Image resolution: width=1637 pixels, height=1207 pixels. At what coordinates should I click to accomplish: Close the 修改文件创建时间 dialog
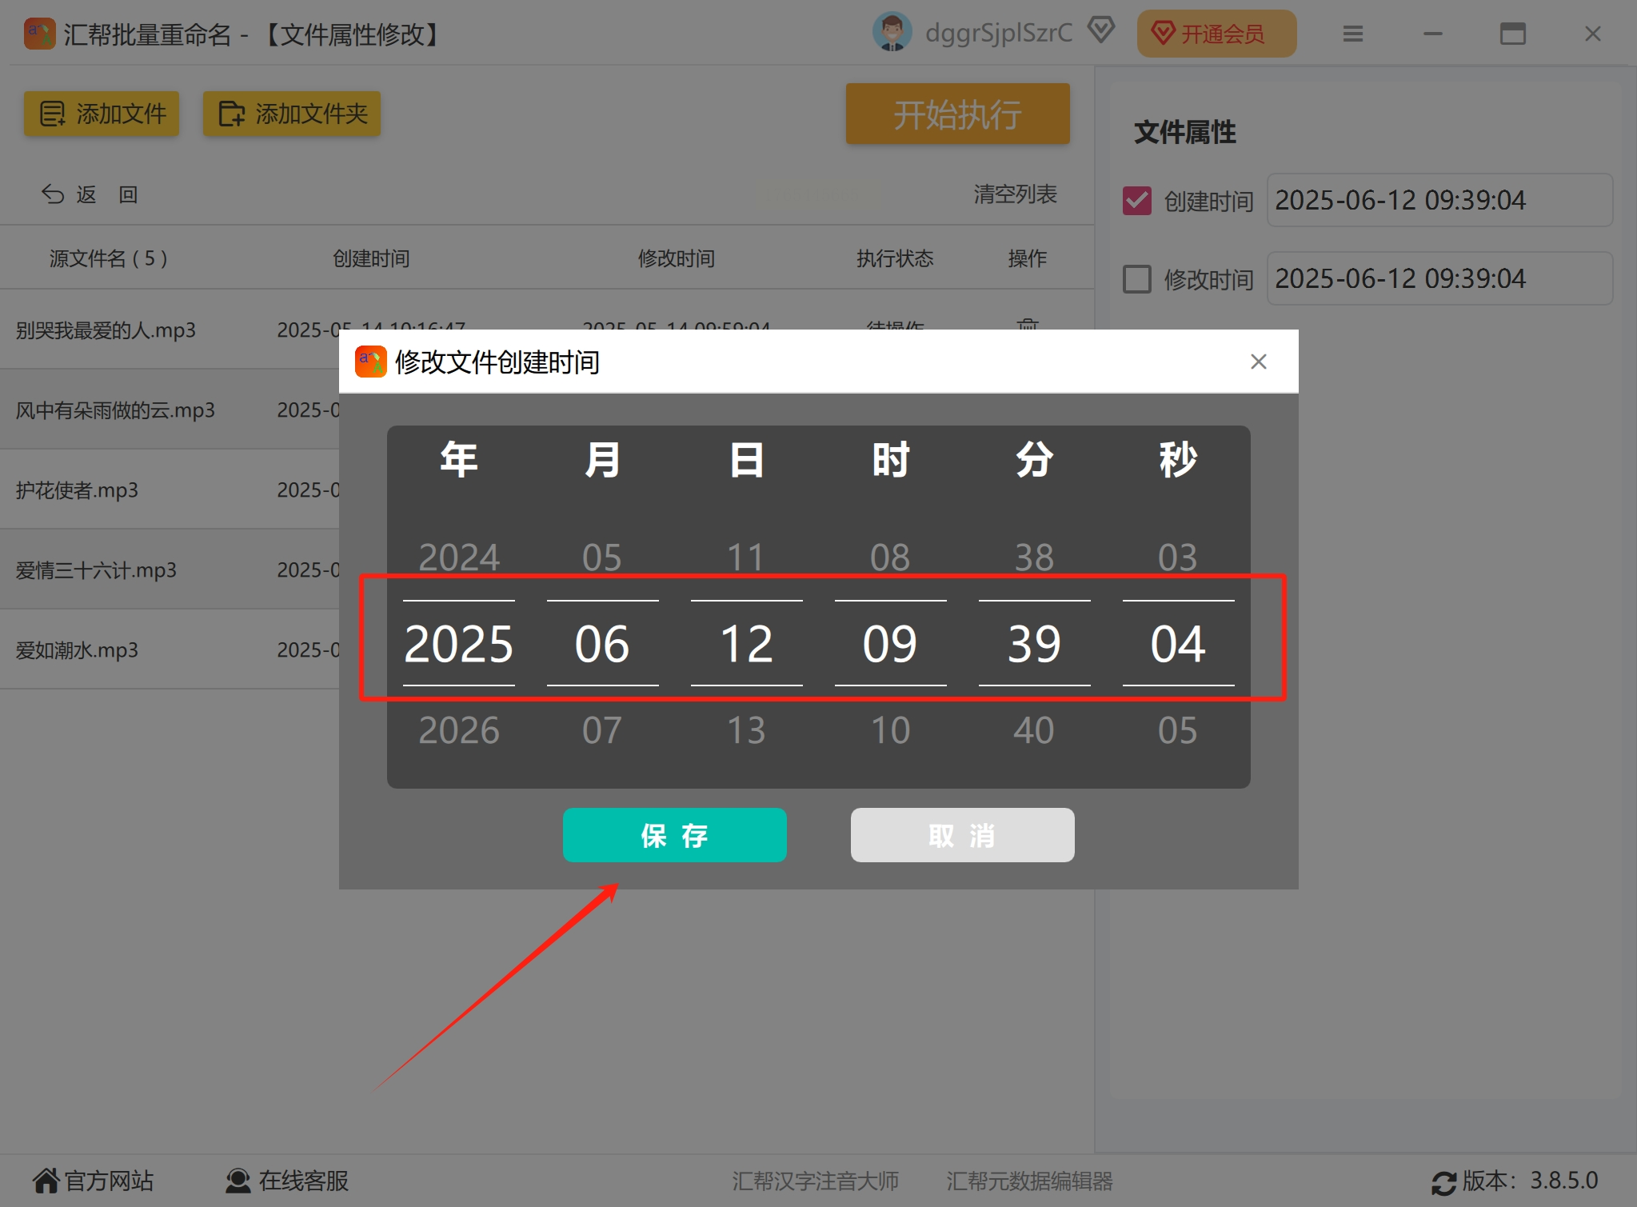tap(1258, 362)
